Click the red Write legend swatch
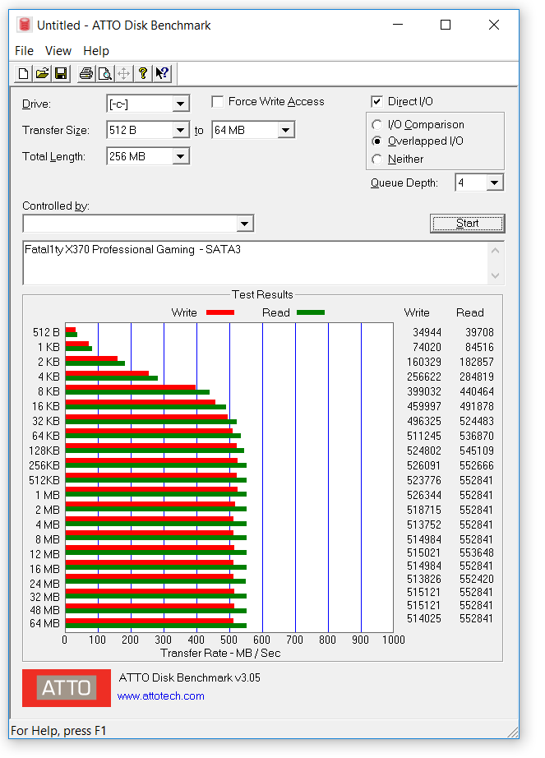Viewport: 545px width, 758px height. point(220,312)
